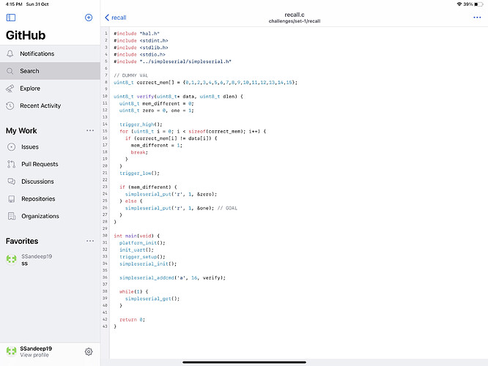
Task: Click the simpleserial_get() call
Action: tap(152, 299)
